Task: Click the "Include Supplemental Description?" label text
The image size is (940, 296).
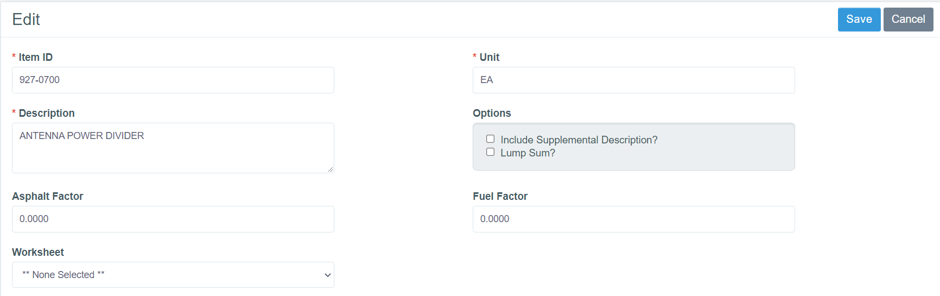Action: click(579, 140)
